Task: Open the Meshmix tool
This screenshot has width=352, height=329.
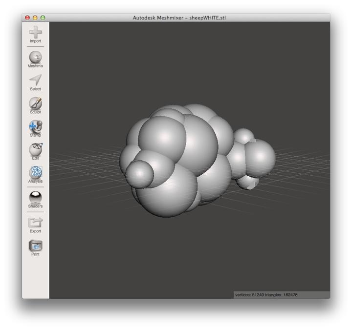Action: [x=35, y=58]
